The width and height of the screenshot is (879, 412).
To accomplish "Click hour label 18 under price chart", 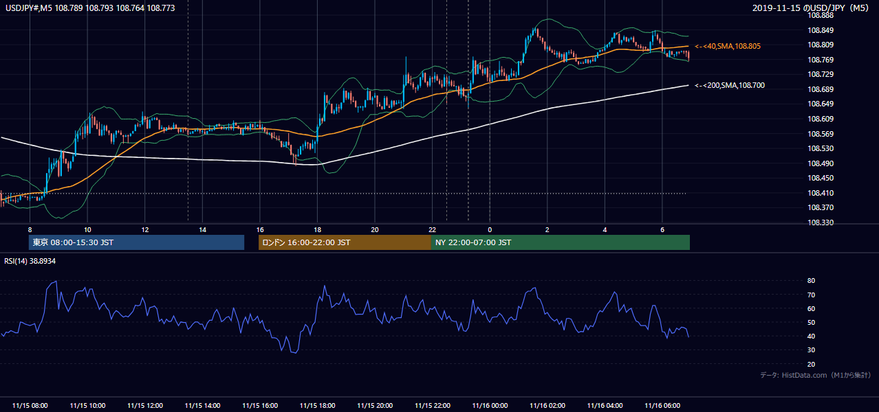I will 317,229.
